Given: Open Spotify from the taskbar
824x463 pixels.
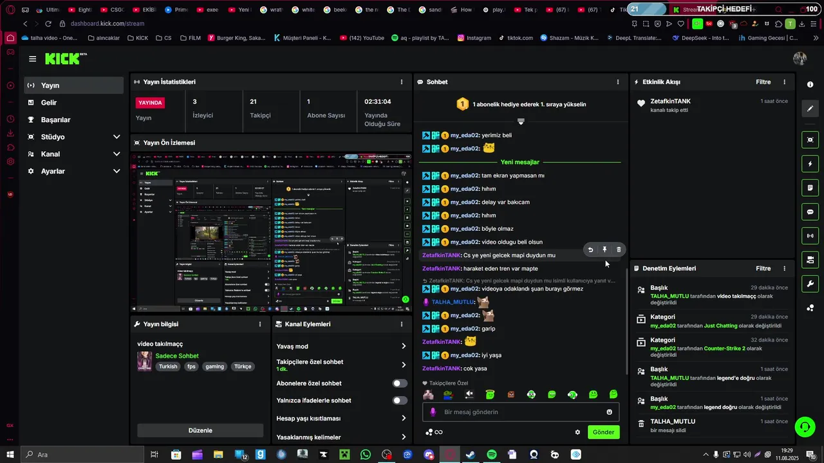Looking at the screenshot, I should pos(491,455).
